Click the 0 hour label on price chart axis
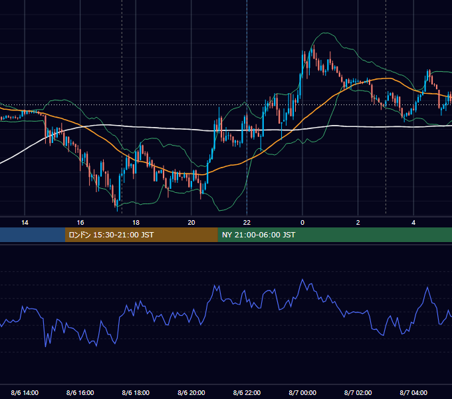Viewport: 452px width, 399px height. coord(302,223)
